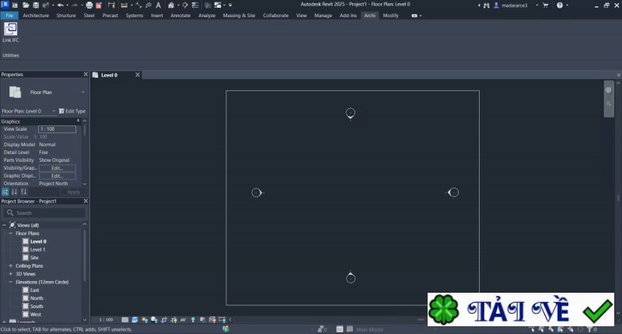This screenshot has width=622, height=334.
Task: Toggle the ribbon panel display state button
Action: pyautogui.click(x=414, y=16)
